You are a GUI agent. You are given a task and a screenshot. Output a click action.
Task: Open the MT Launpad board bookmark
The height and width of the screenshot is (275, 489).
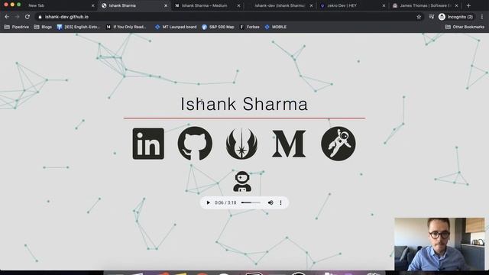coord(176,27)
